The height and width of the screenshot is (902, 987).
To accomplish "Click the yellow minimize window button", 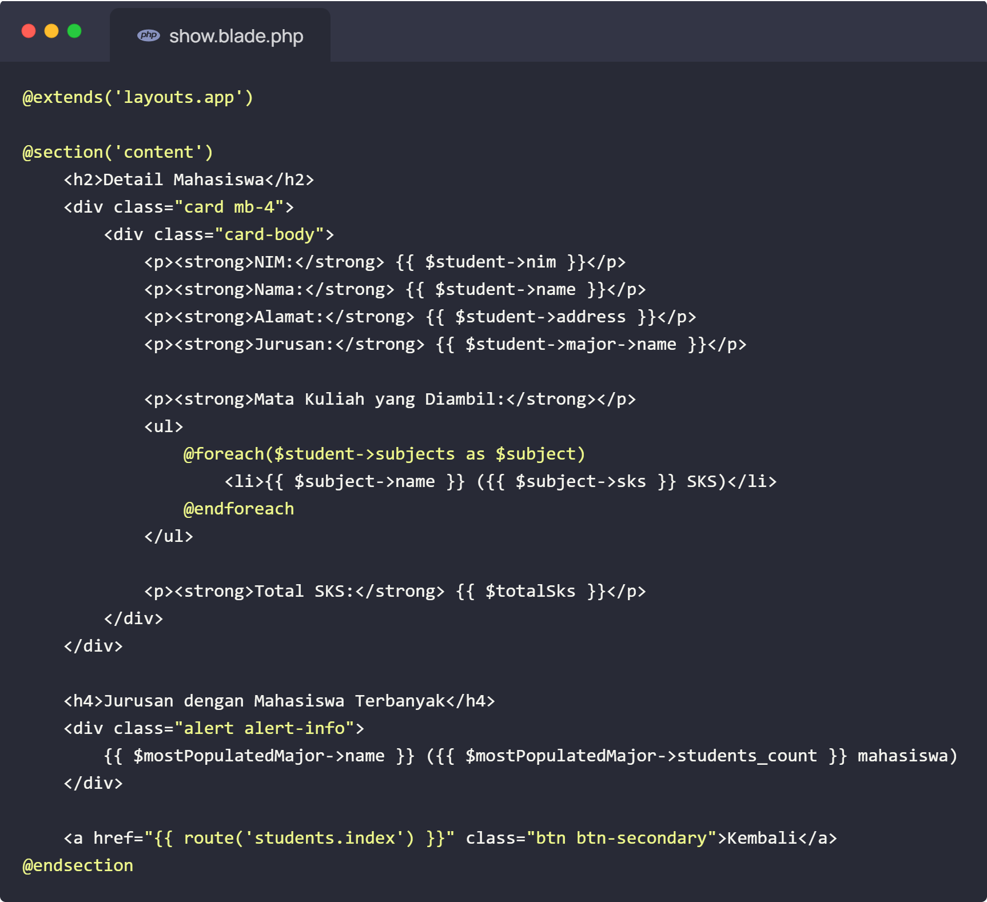I will pos(51,31).
